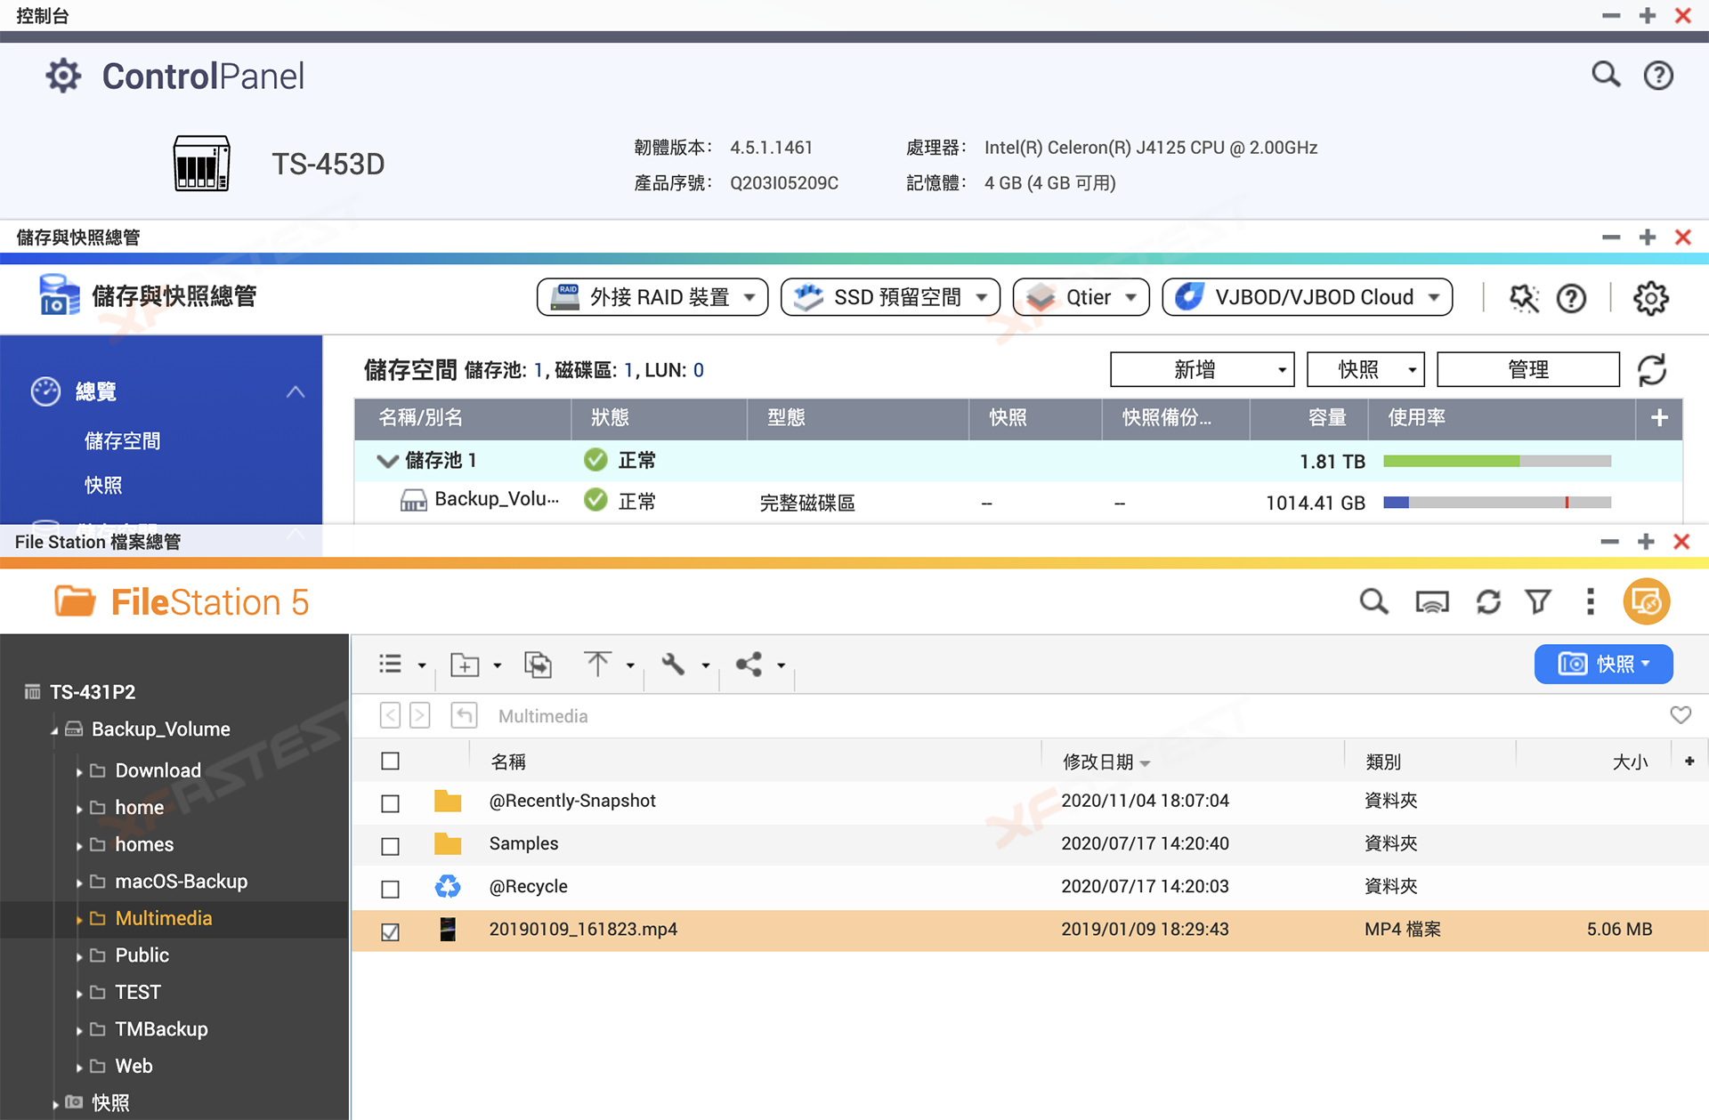
Task: Open the blue 快照 snapshot dropdown button
Action: coord(1604,665)
